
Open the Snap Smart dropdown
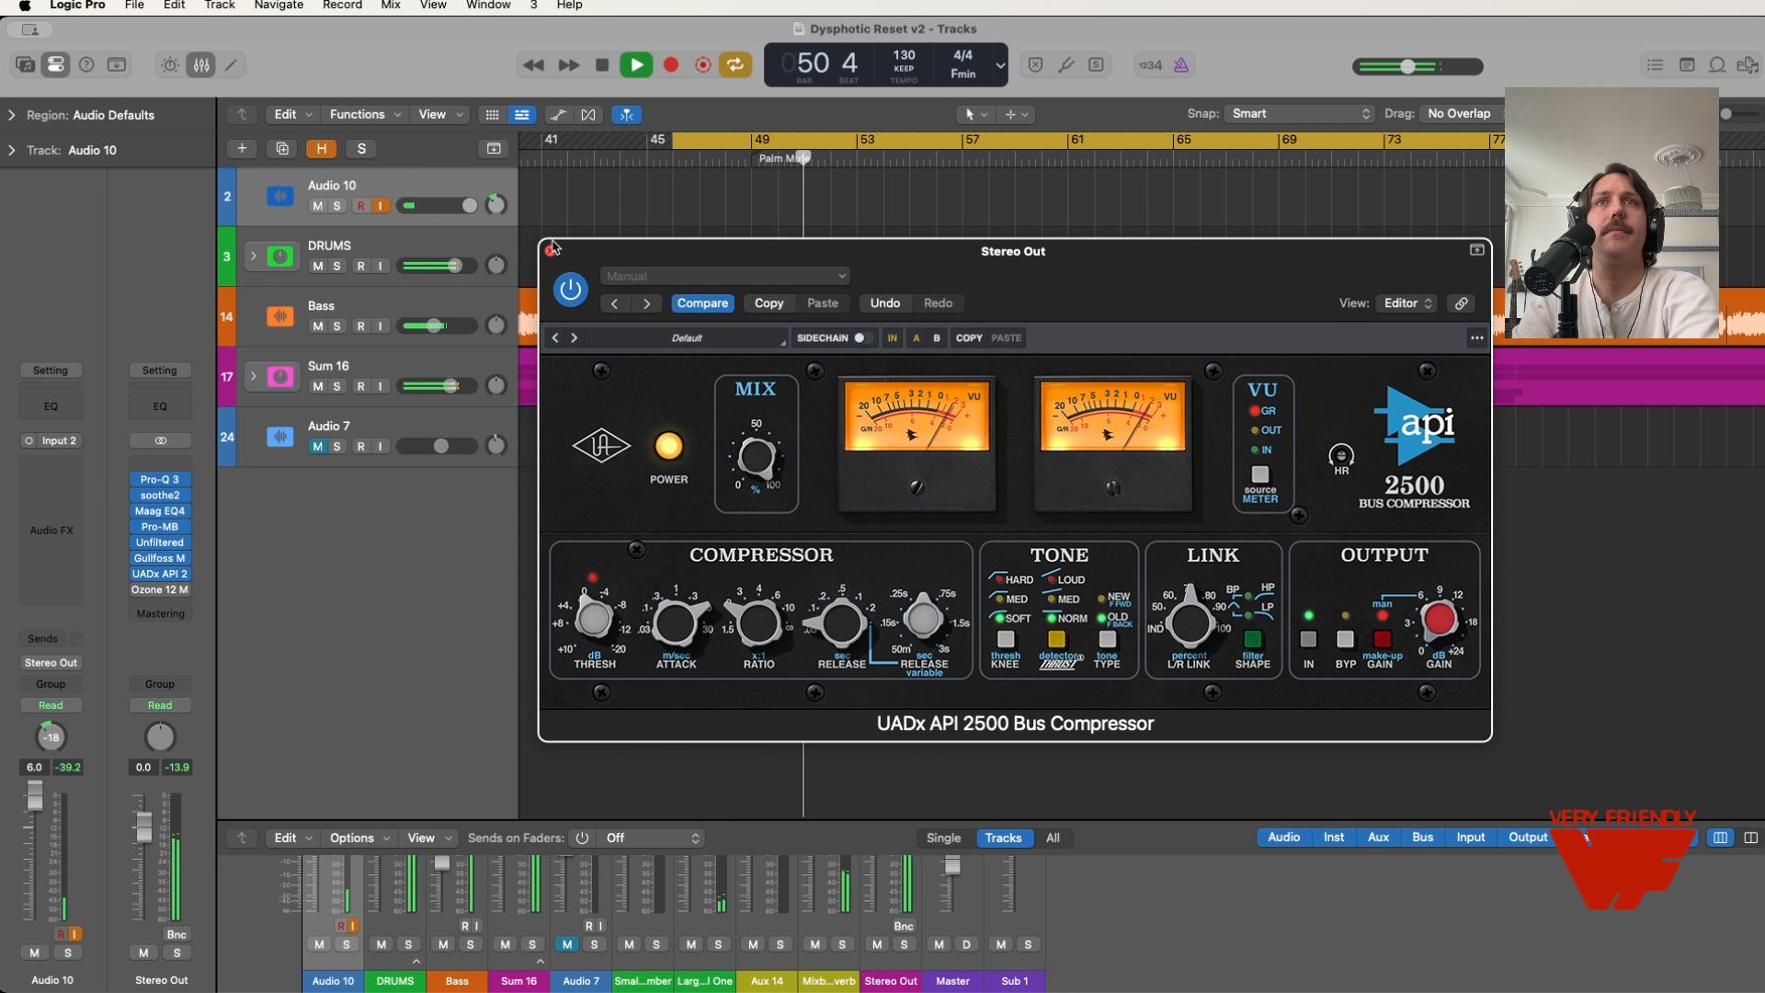point(1300,114)
